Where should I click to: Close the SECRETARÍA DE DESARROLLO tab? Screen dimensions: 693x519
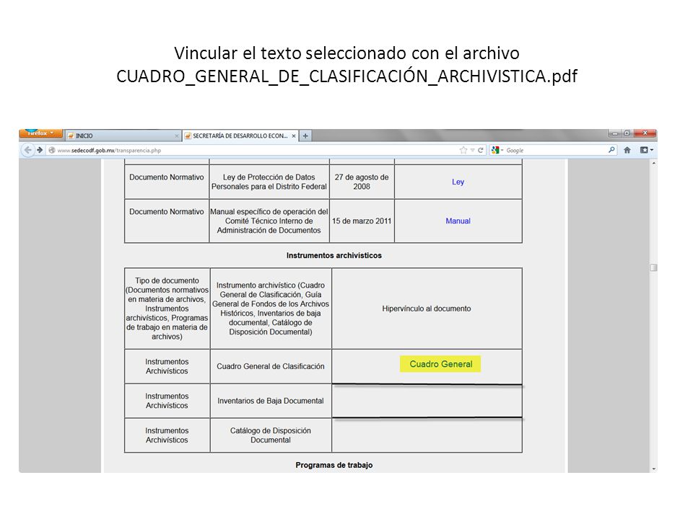294,136
